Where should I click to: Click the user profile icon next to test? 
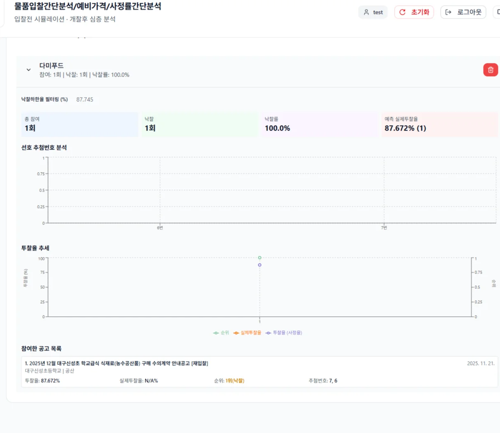pyautogui.click(x=366, y=12)
